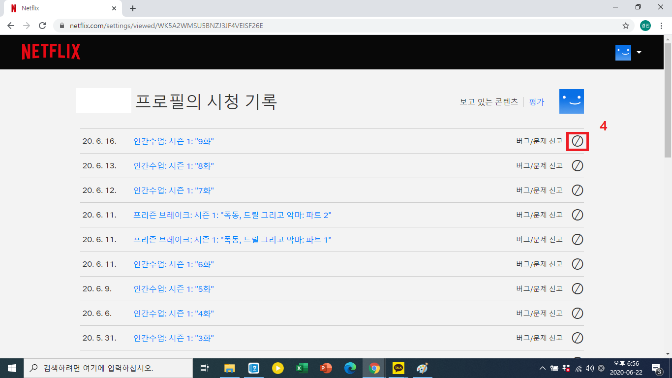Close the Netflix browser tab

114,8
